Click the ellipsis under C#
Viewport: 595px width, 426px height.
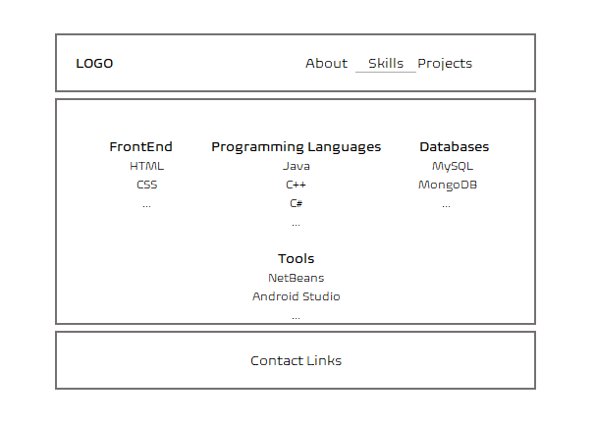[296, 225]
